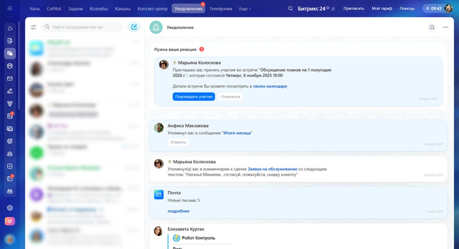
Task: Open the chat list filter settings
Action: 33,27
